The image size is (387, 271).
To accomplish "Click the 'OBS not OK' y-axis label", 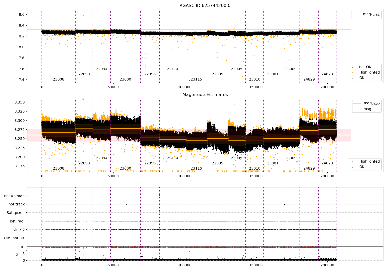I will 14,238.
